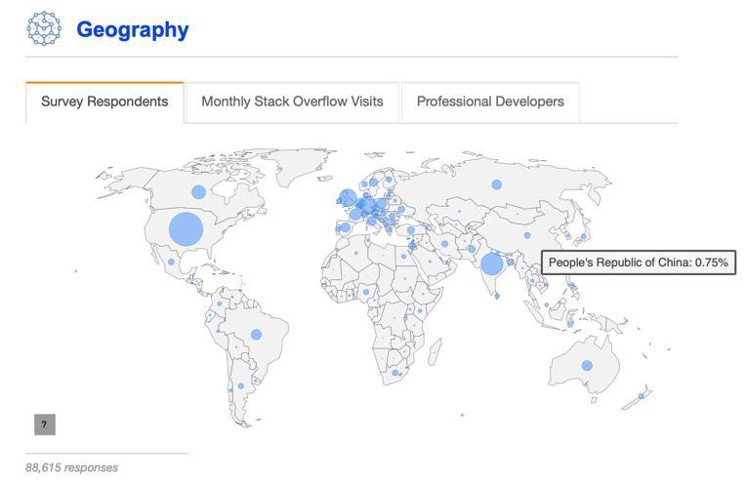
Task: Click the China bubble on the map
Action: (527, 235)
